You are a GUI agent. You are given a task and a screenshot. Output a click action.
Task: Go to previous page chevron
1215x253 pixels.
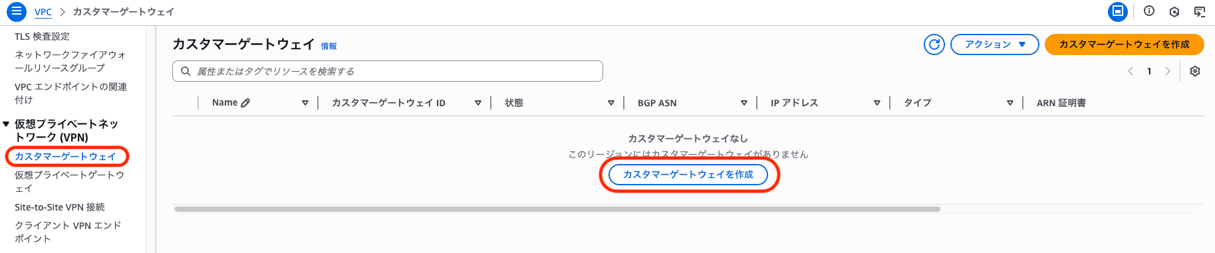pyautogui.click(x=1131, y=71)
